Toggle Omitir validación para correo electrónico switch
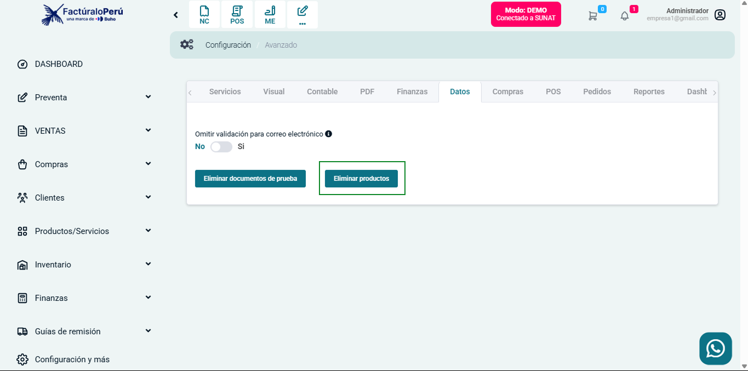The image size is (748, 371). pyautogui.click(x=221, y=147)
